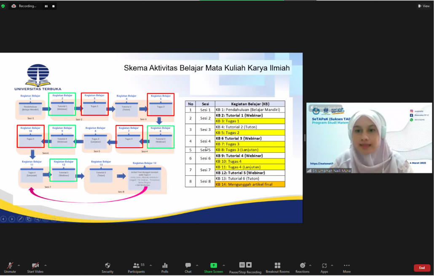Click the panel resize handle beside the video
This screenshot has width=434, height=276.
(305, 138)
